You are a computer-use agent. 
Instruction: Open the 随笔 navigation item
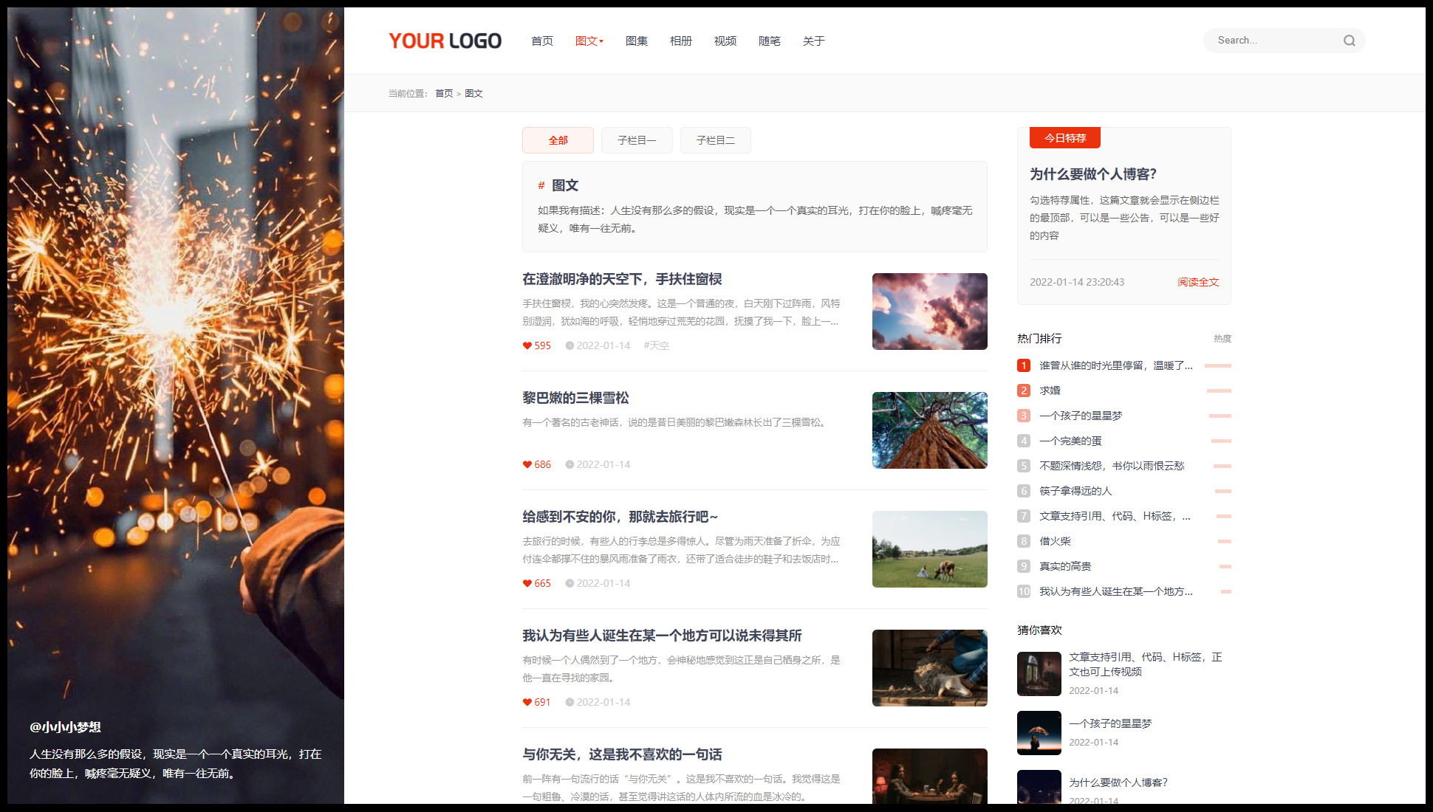770,41
